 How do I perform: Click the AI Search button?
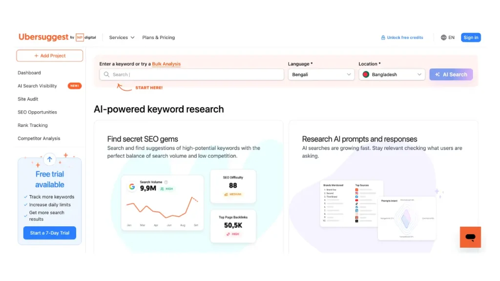point(451,75)
